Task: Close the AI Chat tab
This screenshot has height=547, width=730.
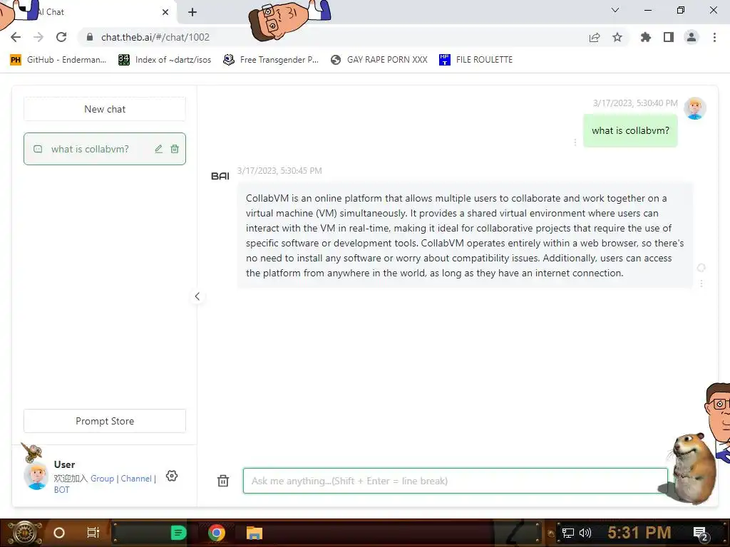Action: click(165, 12)
